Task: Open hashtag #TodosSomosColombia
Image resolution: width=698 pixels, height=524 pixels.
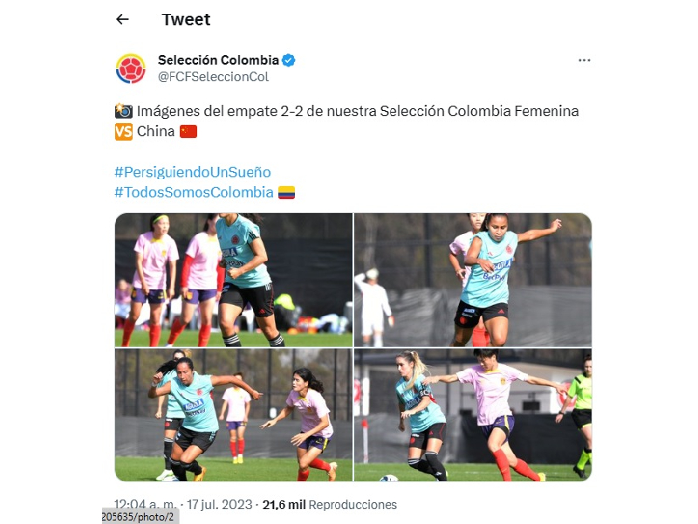Action: (194, 192)
